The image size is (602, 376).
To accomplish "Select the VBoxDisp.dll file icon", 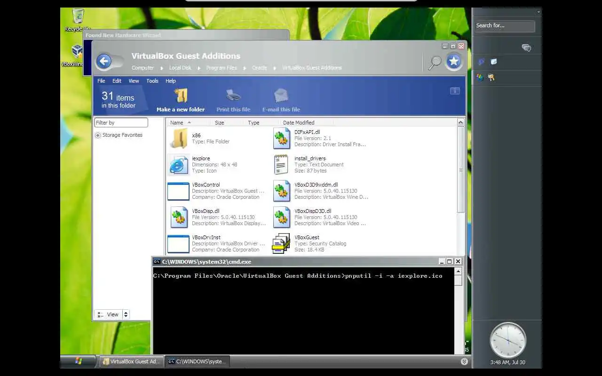I will point(179,217).
